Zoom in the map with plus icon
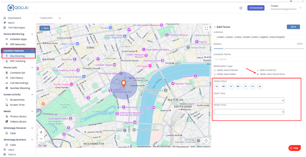Image resolution: width=306 pixels, height=157 pixels. point(41,132)
